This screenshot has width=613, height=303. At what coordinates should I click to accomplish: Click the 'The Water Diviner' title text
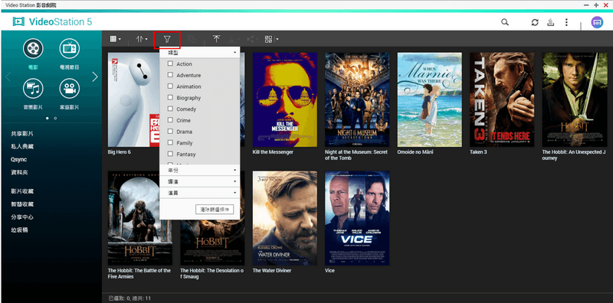[x=271, y=270]
